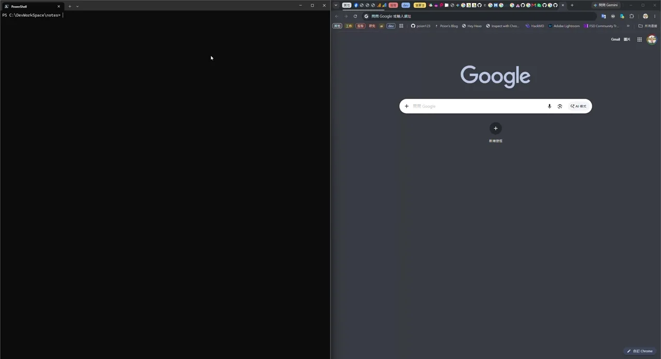Open the ai bookmark folder
661x359 pixels.
(382, 26)
